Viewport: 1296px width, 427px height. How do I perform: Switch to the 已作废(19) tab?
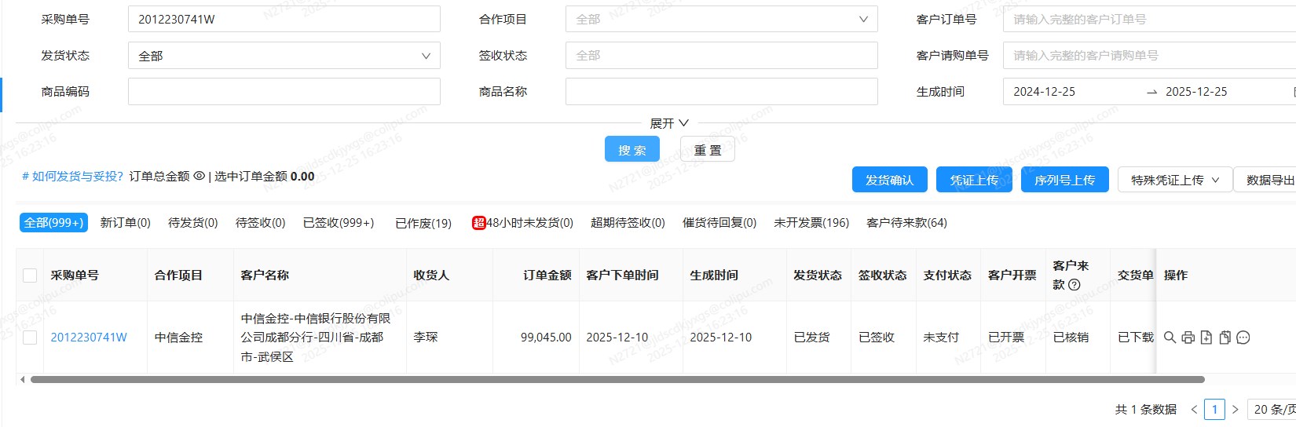[x=423, y=223]
